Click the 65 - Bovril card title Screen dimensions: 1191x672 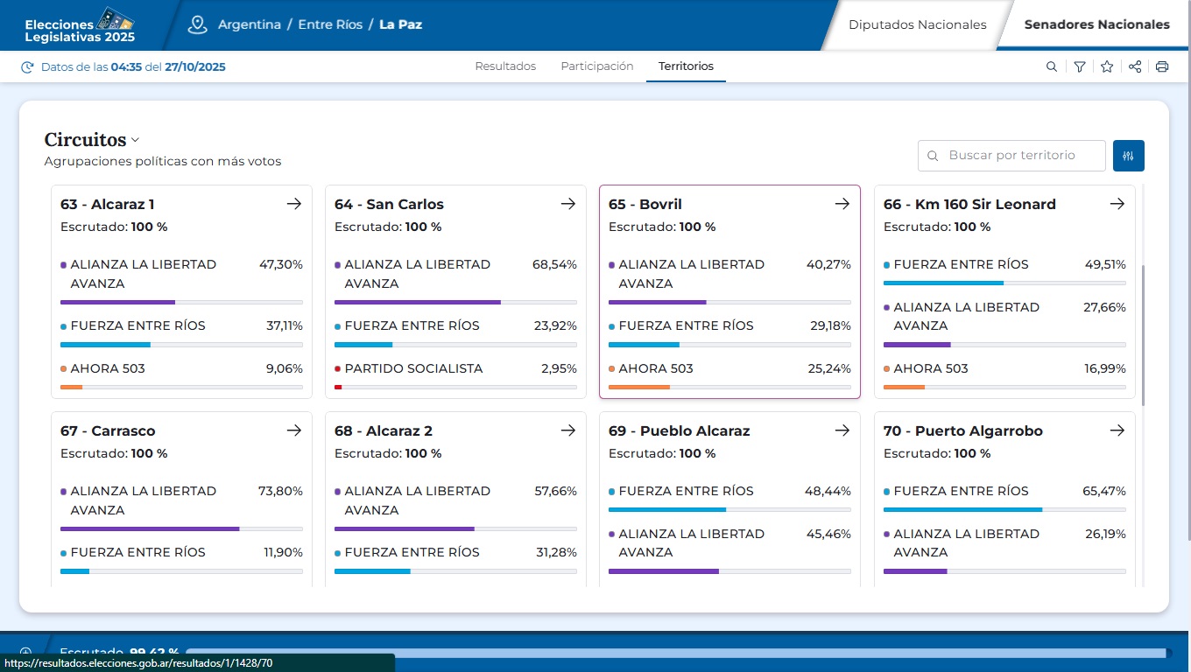tap(645, 204)
